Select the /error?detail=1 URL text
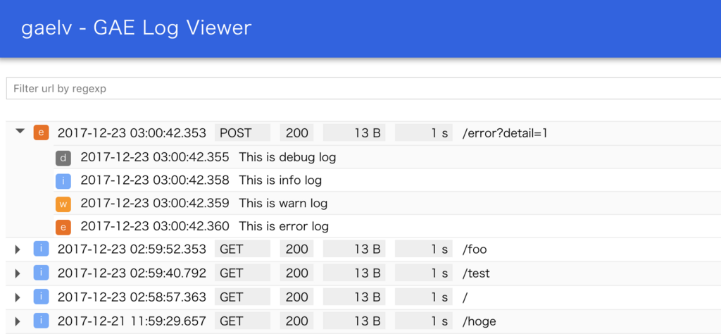 click(x=505, y=133)
